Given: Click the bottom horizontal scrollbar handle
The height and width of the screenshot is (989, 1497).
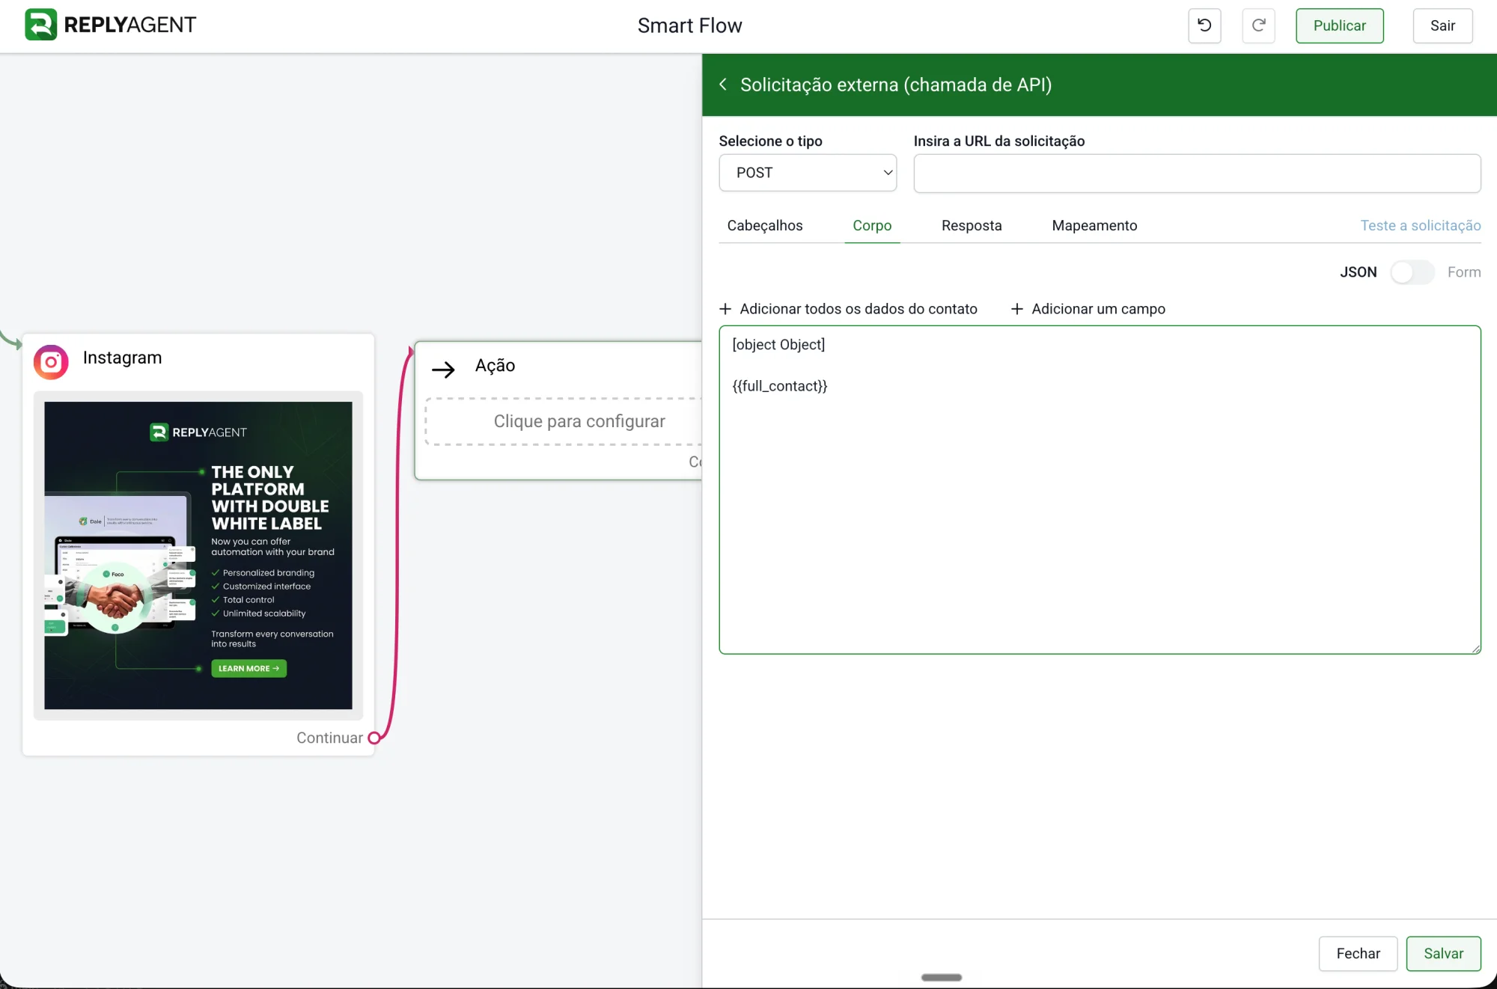Looking at the screenshot, I should (941, 978).
